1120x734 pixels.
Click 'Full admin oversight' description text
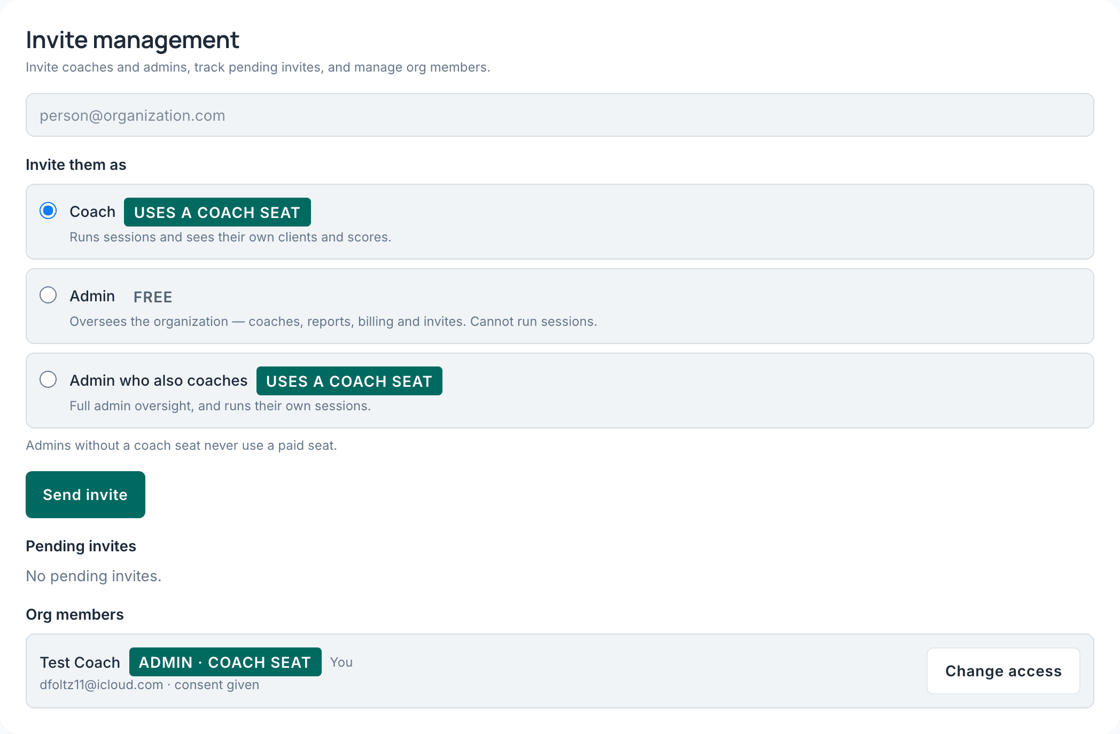click(x=220, y=406)
